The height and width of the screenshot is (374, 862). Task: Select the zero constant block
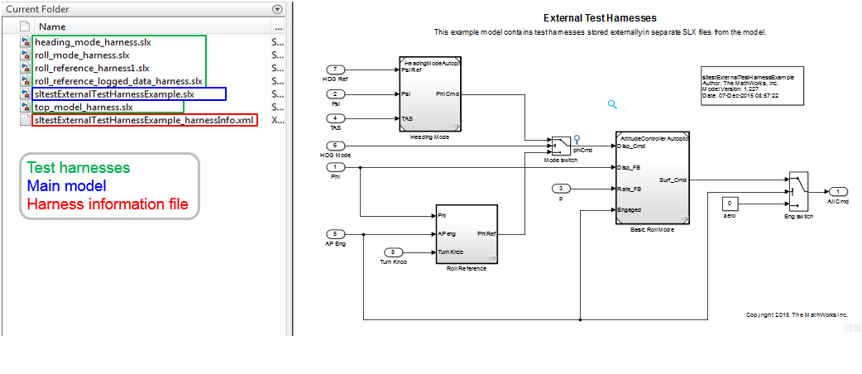[730, 203]
